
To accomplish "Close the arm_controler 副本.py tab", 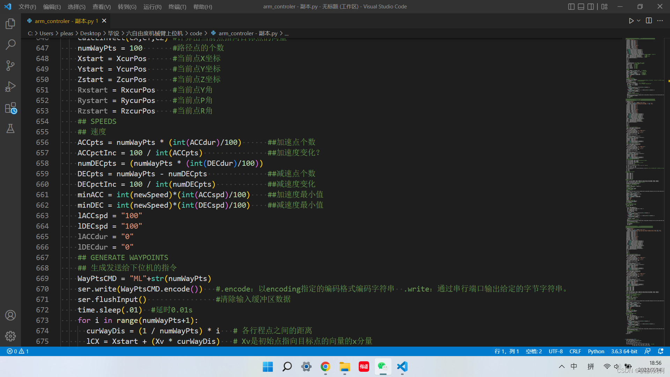I will (x=104, y=21).
